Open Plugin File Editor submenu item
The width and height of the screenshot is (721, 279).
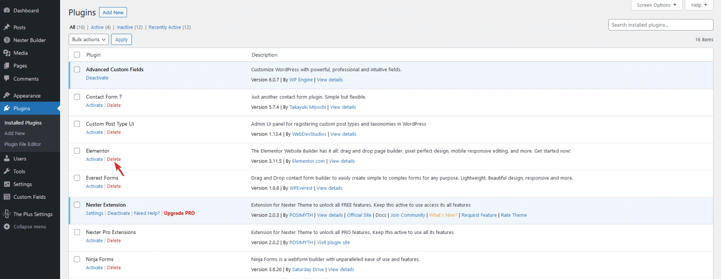pyautogui.click(x=23, y=144)
